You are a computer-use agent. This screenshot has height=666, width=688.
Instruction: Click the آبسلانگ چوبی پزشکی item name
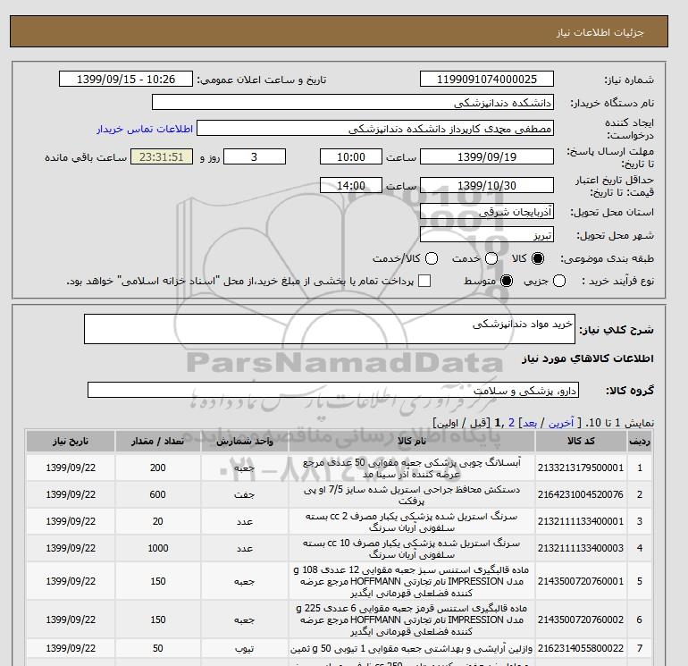click(x=412, y=468)
